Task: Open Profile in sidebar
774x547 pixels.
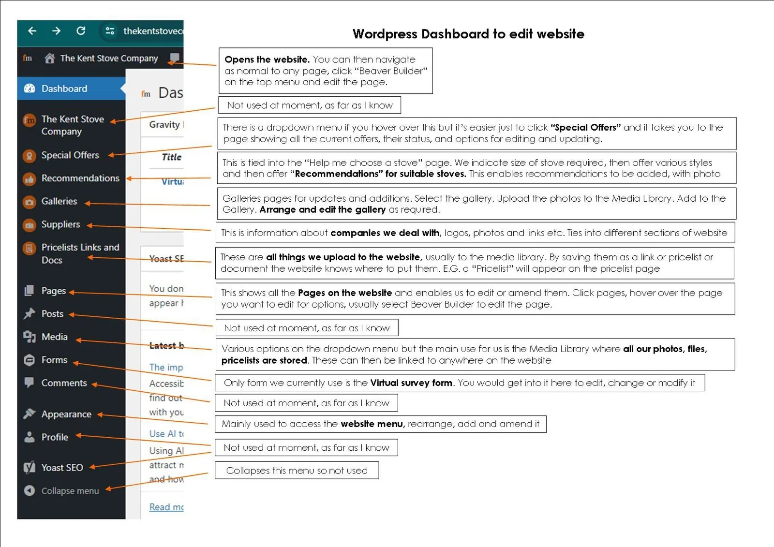Action: [x=55, y=437]
